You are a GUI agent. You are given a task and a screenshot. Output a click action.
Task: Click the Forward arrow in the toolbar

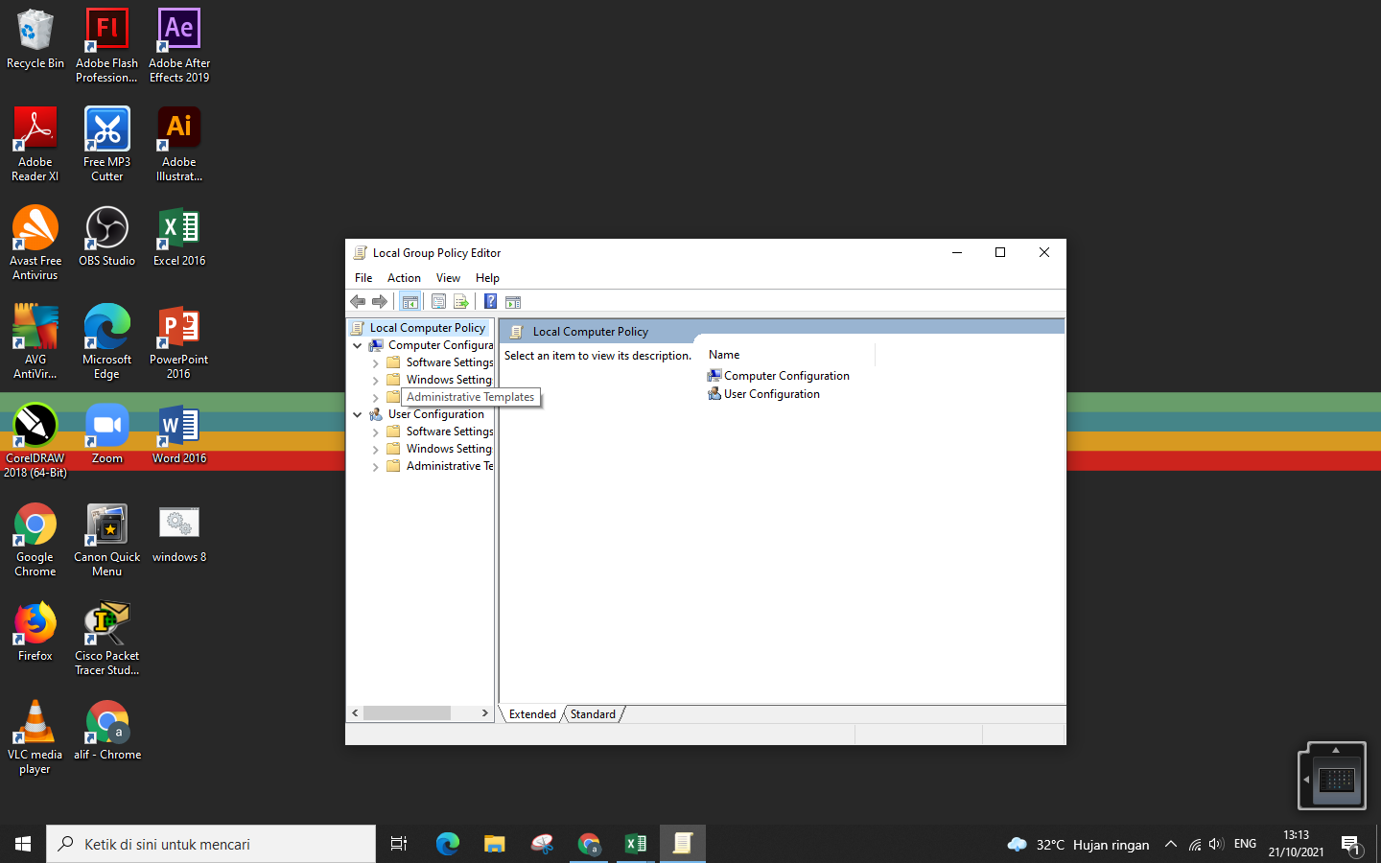(x=380, y=302)
